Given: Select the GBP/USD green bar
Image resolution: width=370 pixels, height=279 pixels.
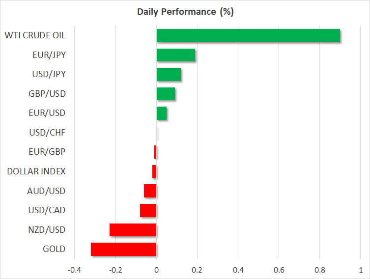Looking at the screenshot, I should coord(166,94).
